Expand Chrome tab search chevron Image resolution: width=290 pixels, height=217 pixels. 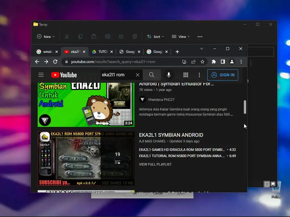tap(202, 49)
